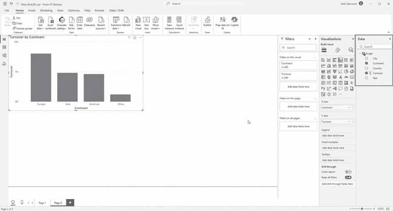Connect to SQL Server source
Screen dimensions: 393x211
point(71,23)
